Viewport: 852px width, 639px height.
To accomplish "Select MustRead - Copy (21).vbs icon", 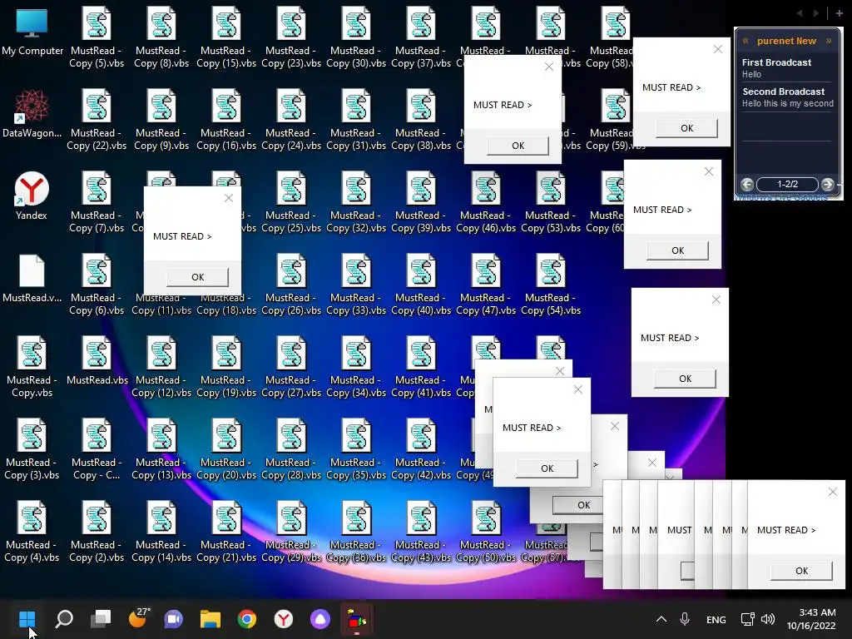I will 226,532.
